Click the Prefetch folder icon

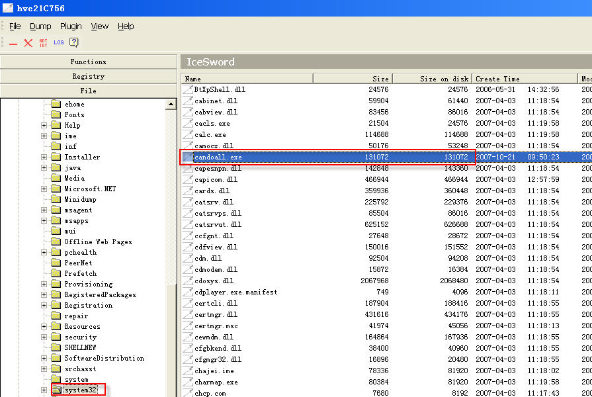pyautogui.click(x=56, y=274)
